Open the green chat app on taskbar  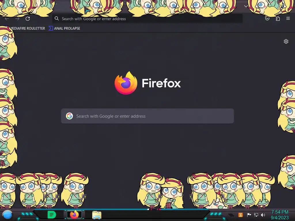click(x=52, y=215)
